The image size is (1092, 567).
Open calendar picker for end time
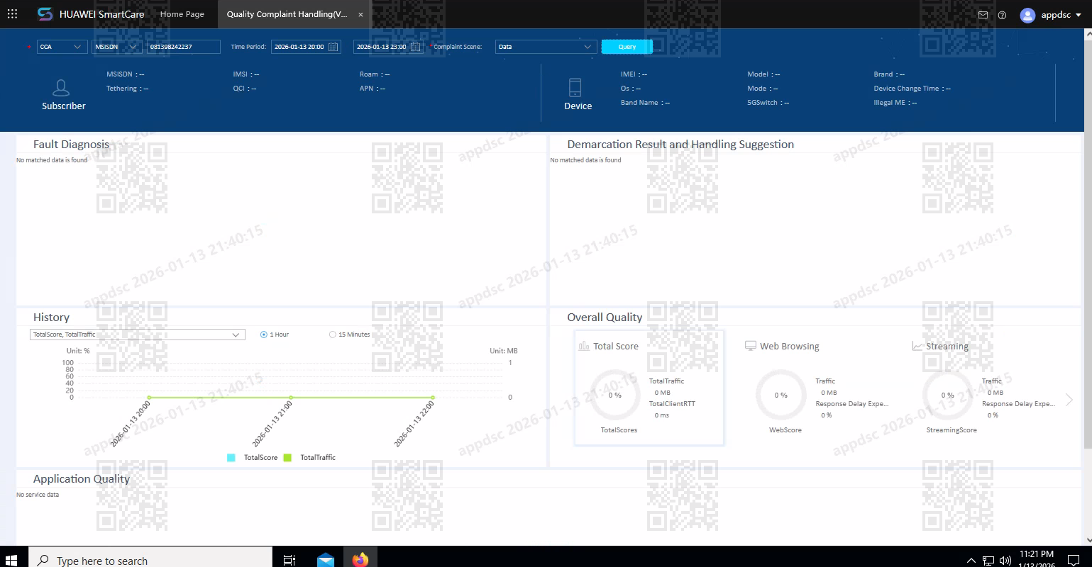point(416,47)
